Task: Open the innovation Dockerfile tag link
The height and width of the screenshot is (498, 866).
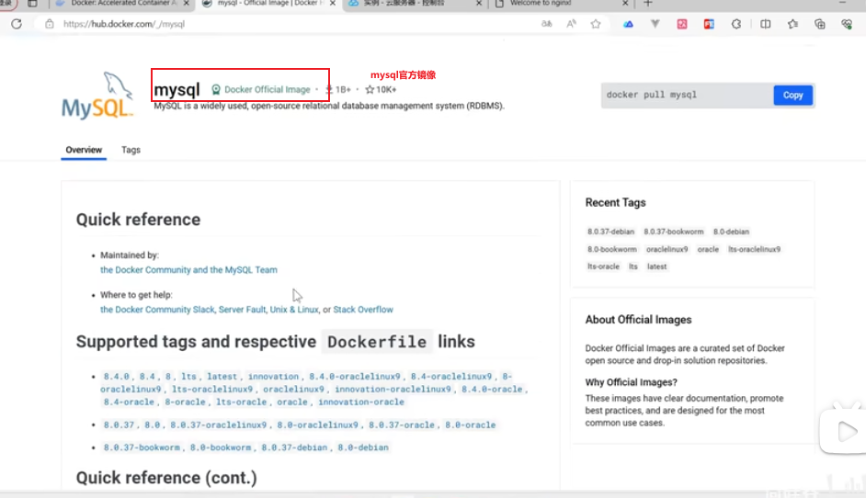Action: [x=273, y=377]
